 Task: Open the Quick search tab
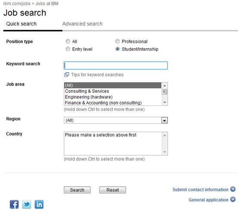(21, 24)
